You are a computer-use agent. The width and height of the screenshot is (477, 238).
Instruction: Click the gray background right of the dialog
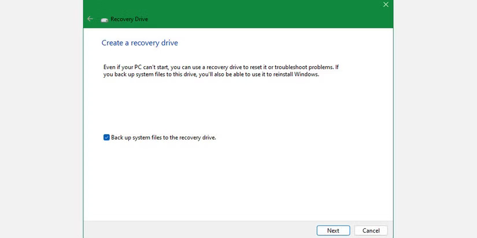[434, 115]
